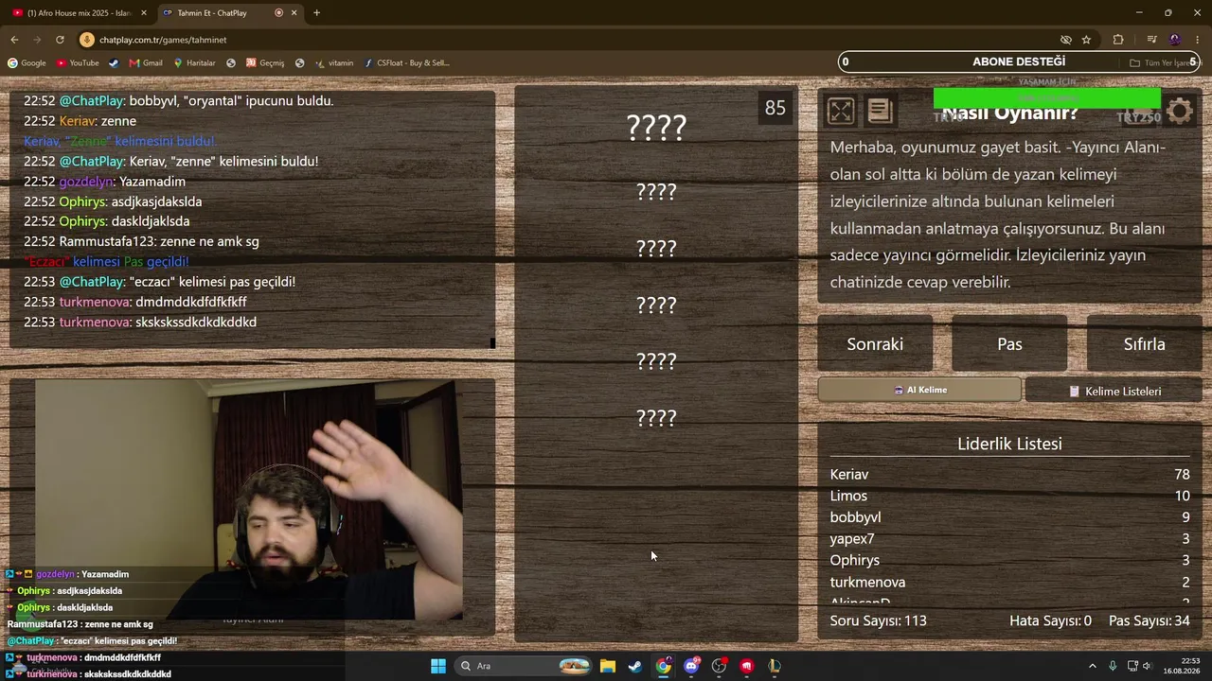Click the microphone tray icon
Viewport: 1212px width, 681px height.
tap(1113, 666)
